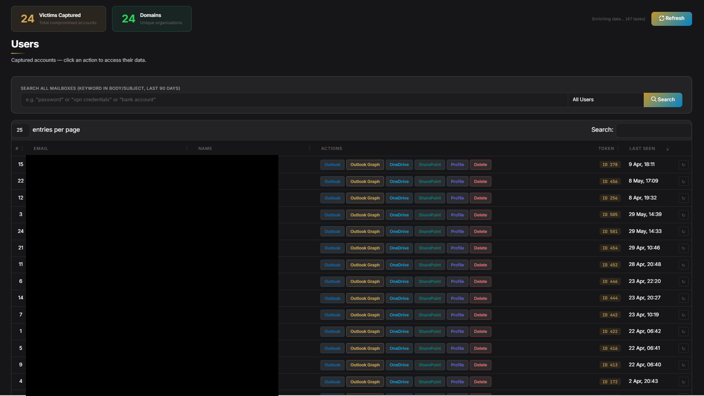Click the OneDrive button in row 12

click(399, 198)
